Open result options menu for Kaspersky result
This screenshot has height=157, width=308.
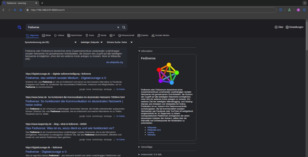[x=114, y=140]
